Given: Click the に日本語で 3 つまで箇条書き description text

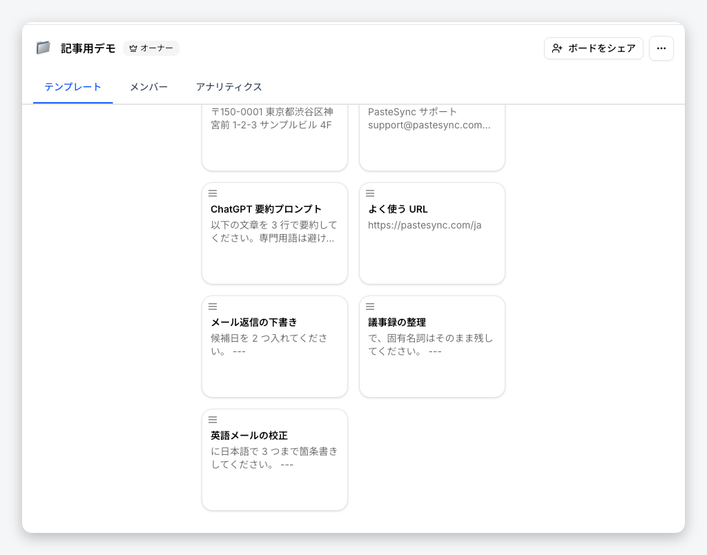Looking at the screenshot, I should (274, 458).
